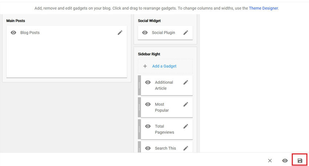Toggle visibility of Social Plugin gadget
309x166 pixels.
pos(145,33)
